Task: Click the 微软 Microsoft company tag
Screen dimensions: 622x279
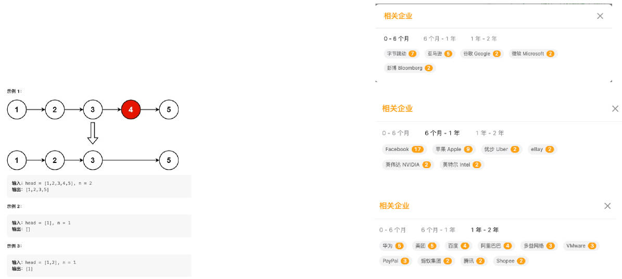Action: tap(533, 54)
